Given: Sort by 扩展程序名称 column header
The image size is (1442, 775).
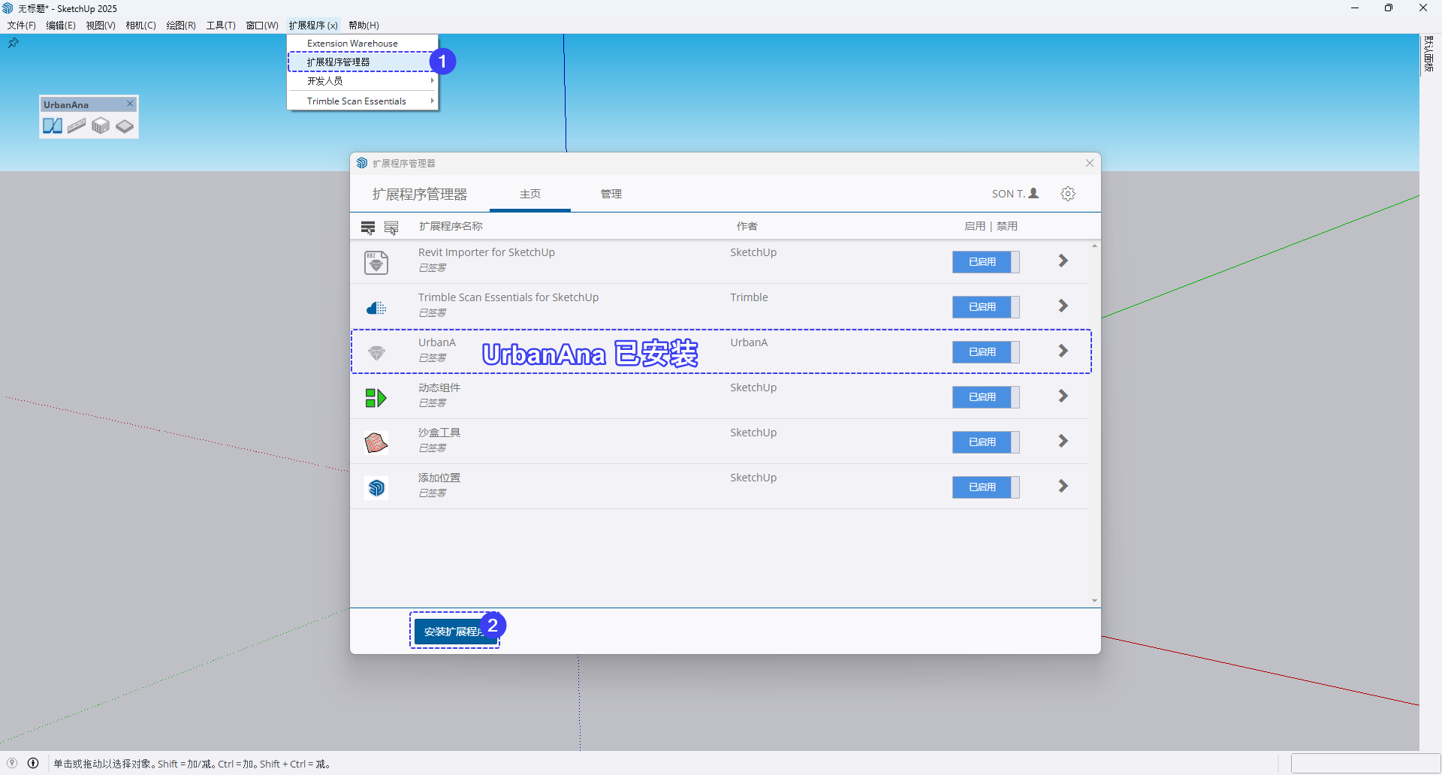Looking at the screenshot, I should (451, 226).
